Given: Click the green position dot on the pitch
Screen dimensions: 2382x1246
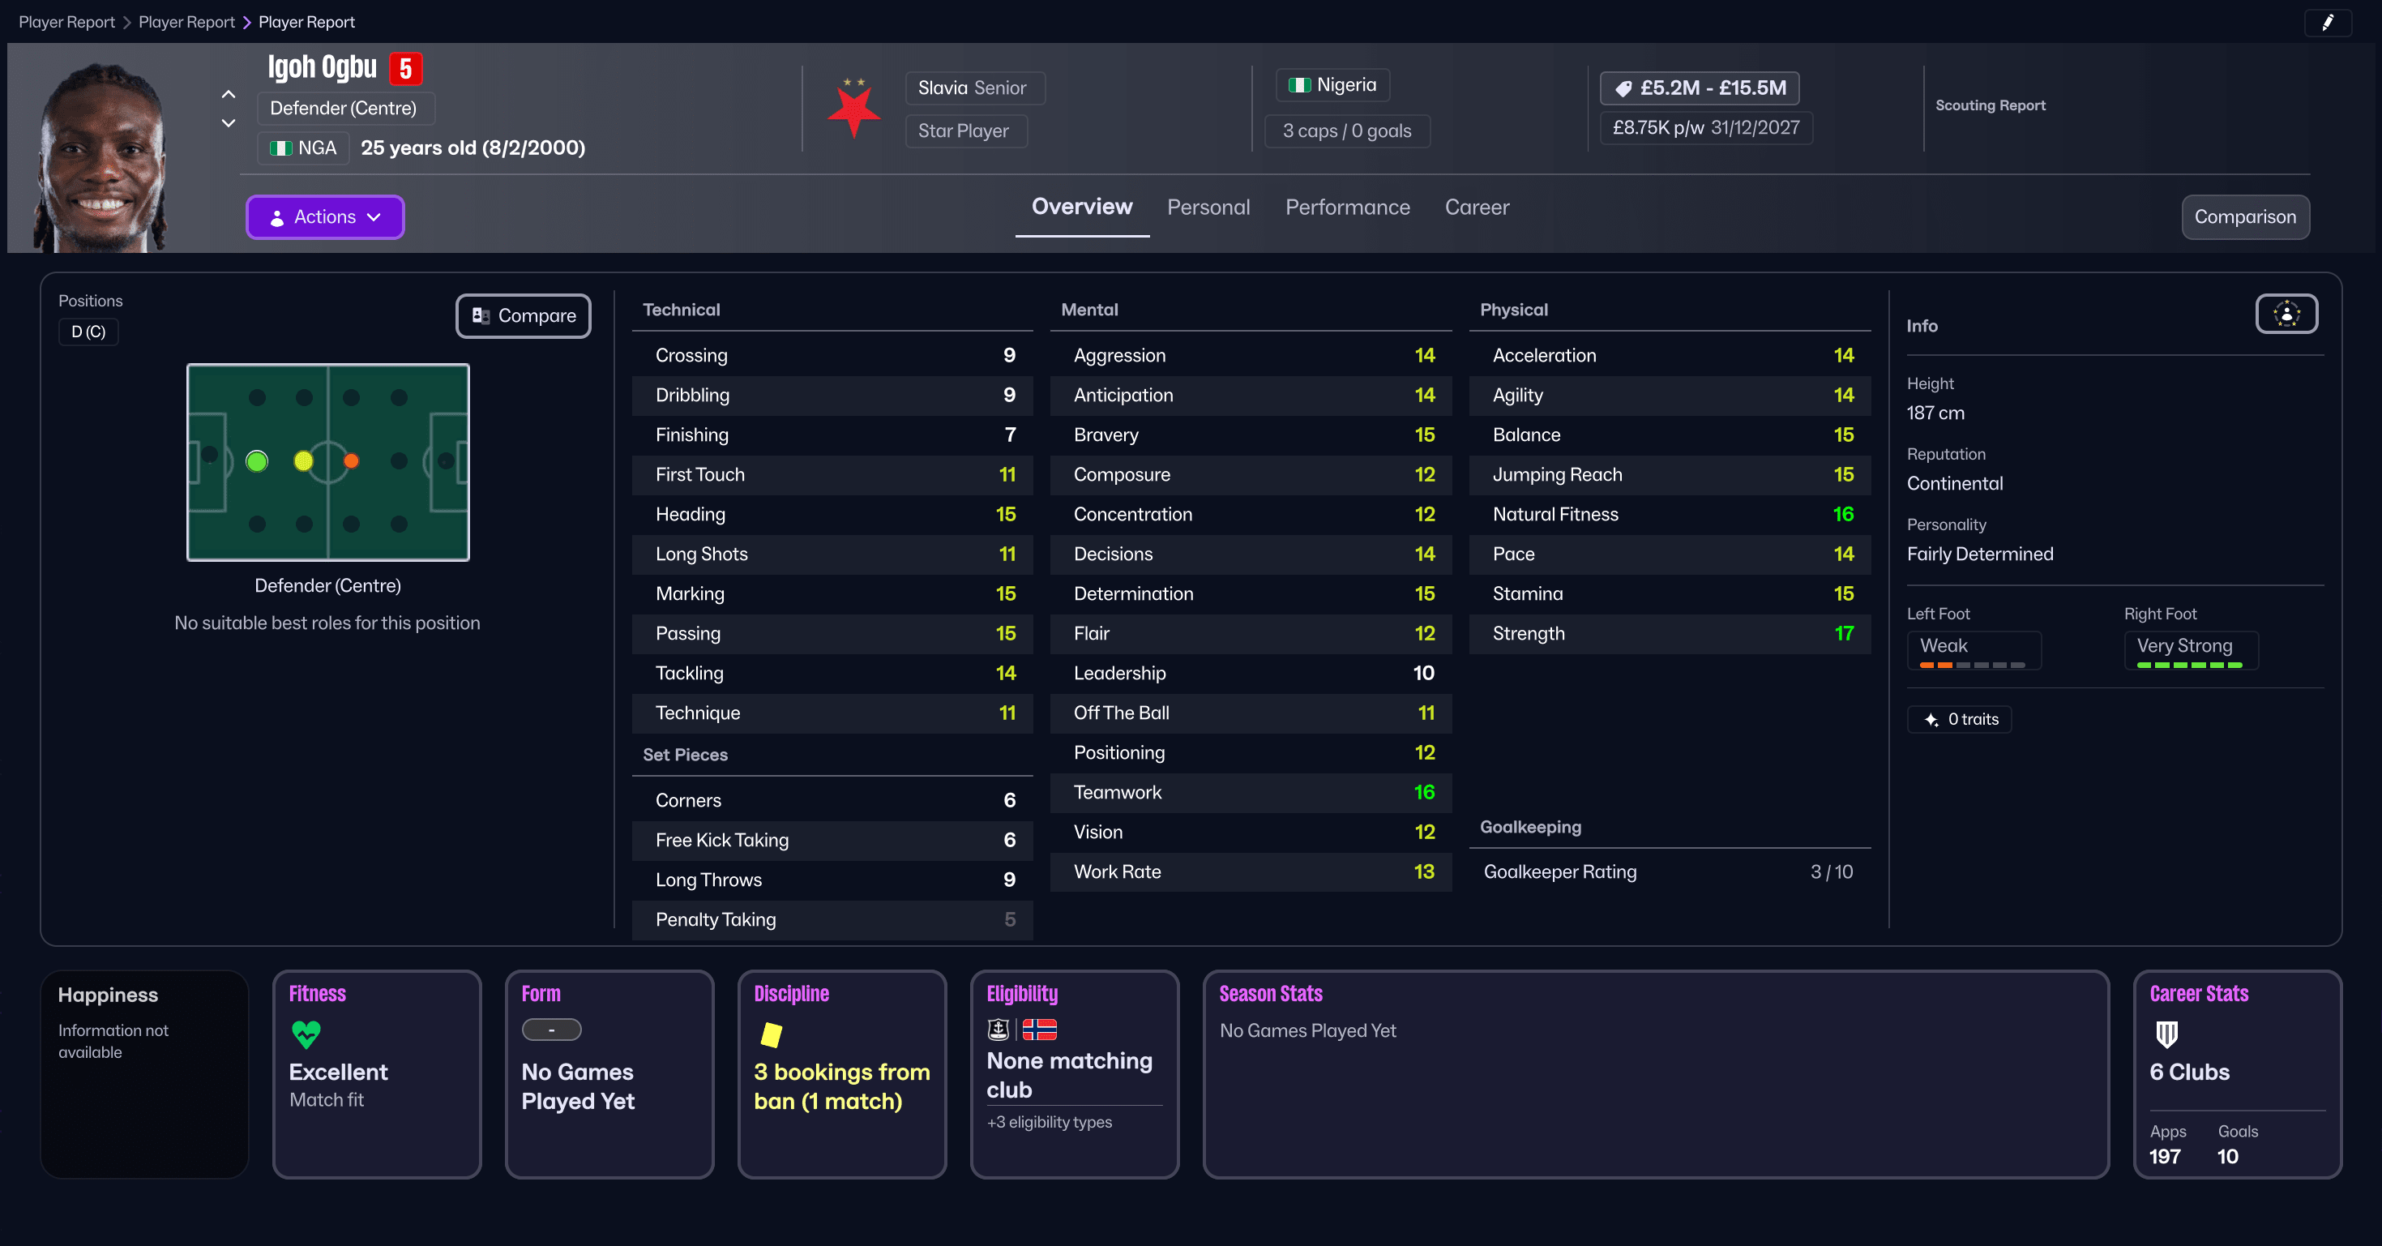Looking at the screenshot, I should click(257, 460).
